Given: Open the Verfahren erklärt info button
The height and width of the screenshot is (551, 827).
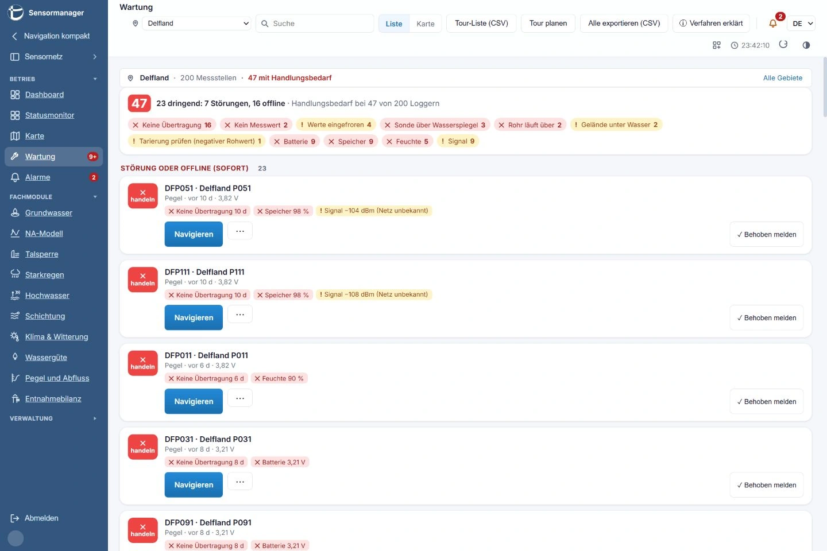Looking at the screenshot, I should click(x=711, y=24).
